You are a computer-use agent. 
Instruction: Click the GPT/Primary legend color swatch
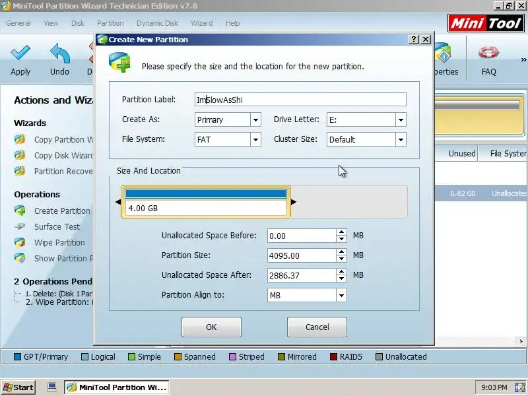(18, 356)
